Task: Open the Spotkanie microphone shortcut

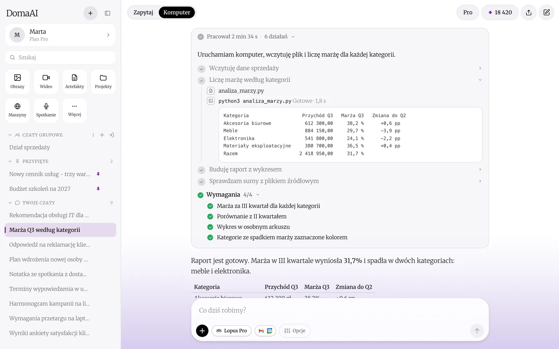Action: (x=46, y=110)
